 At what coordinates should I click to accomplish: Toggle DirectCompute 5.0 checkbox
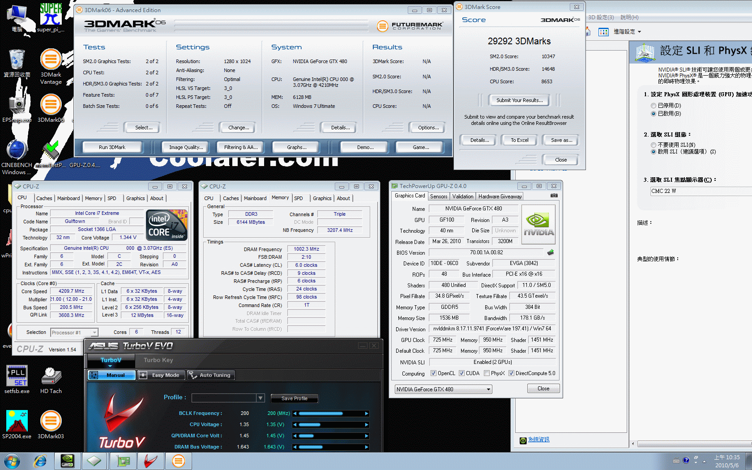pos(511,373)
